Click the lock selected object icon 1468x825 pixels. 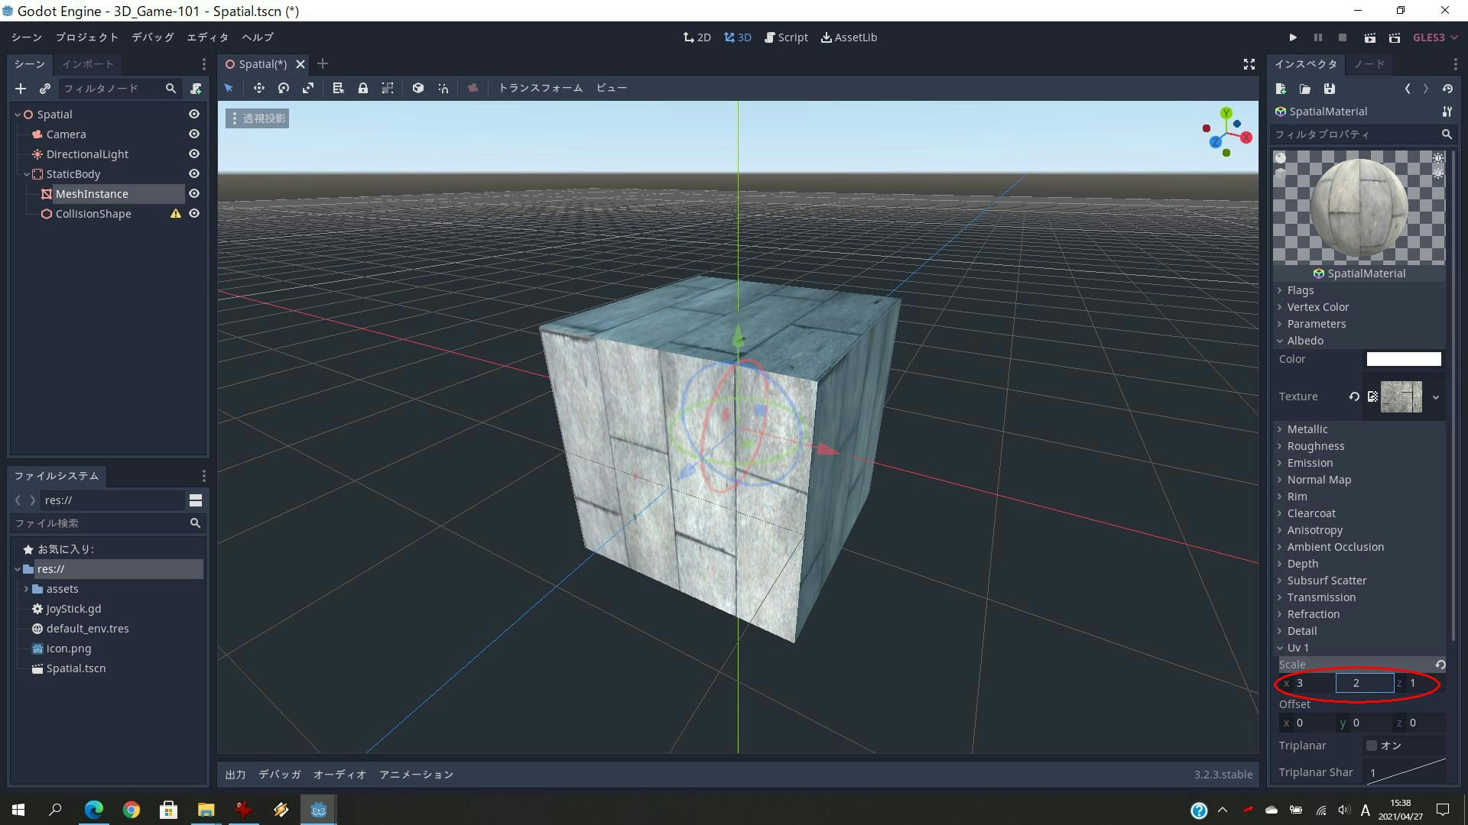coord(363,88)
